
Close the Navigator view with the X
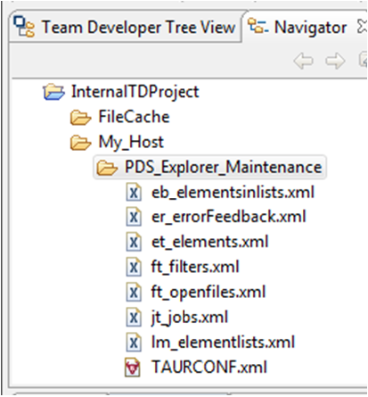363,27
